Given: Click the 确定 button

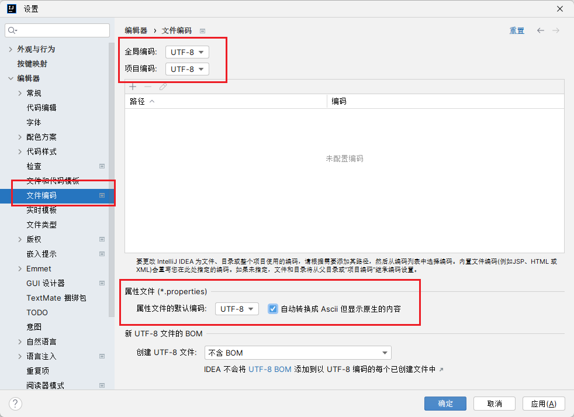Looking at the screenshot, I should (445, 404).
